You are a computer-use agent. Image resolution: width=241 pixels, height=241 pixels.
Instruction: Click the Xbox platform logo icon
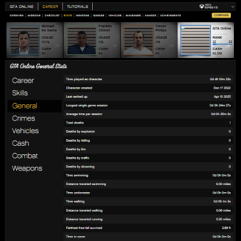click(202, 7)
